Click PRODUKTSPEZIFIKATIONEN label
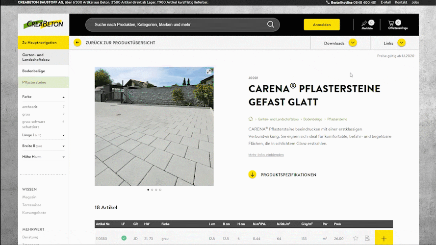This screenshot has height=245, width=436. [288, 175]
